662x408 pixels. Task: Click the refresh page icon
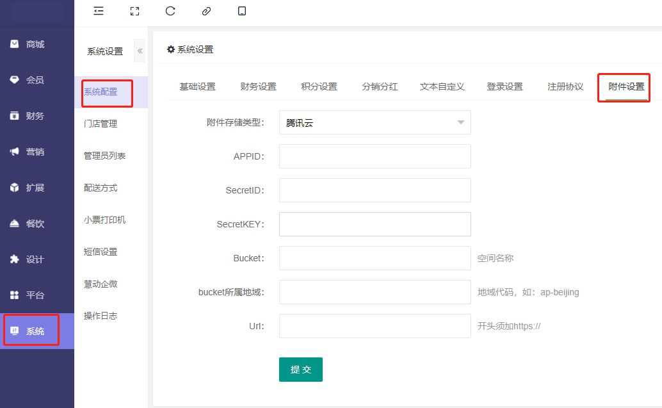pyautogui.click(x=170, y=11)
